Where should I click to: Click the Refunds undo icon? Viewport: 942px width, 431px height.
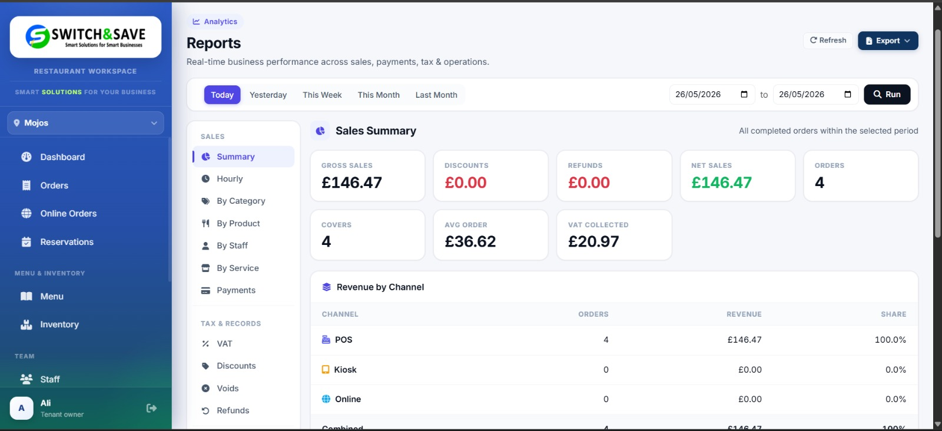pyautogui.click(x=205, y=410)
